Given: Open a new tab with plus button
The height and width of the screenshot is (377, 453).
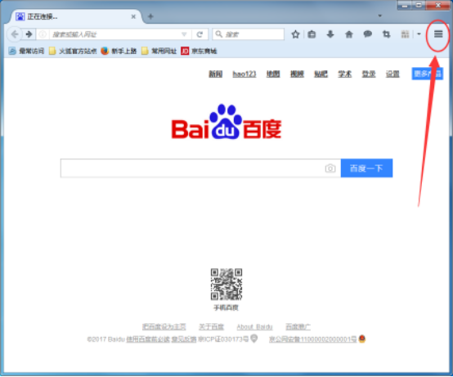Looking at the screenshot, I should tap(150, 16).
